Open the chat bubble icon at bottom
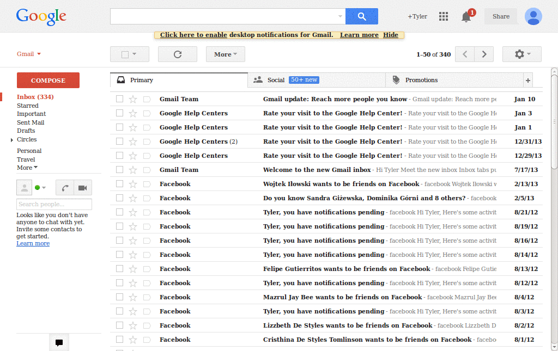 tap(59, 342)
